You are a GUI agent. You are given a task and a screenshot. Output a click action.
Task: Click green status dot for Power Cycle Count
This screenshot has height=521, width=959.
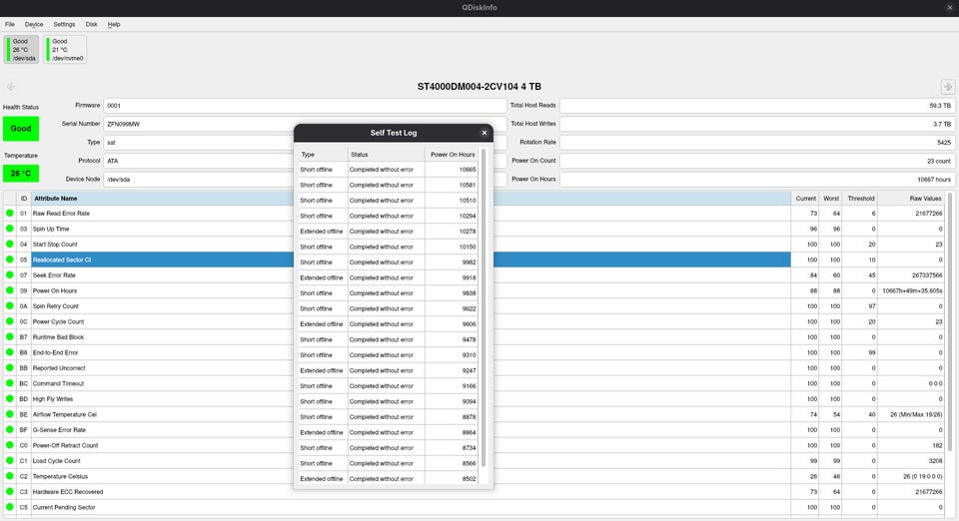pyautogui.click(x=10, y=321)
